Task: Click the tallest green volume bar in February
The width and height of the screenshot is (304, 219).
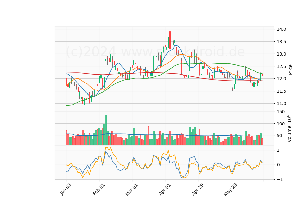Action: pyautogui.click(x=106, y=130)
